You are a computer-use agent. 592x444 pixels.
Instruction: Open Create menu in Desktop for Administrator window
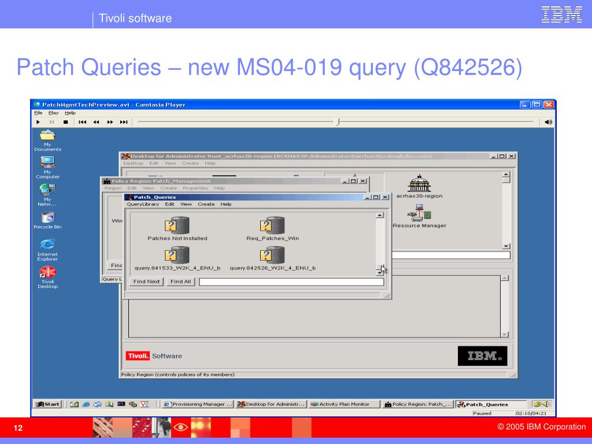point(190,164)
